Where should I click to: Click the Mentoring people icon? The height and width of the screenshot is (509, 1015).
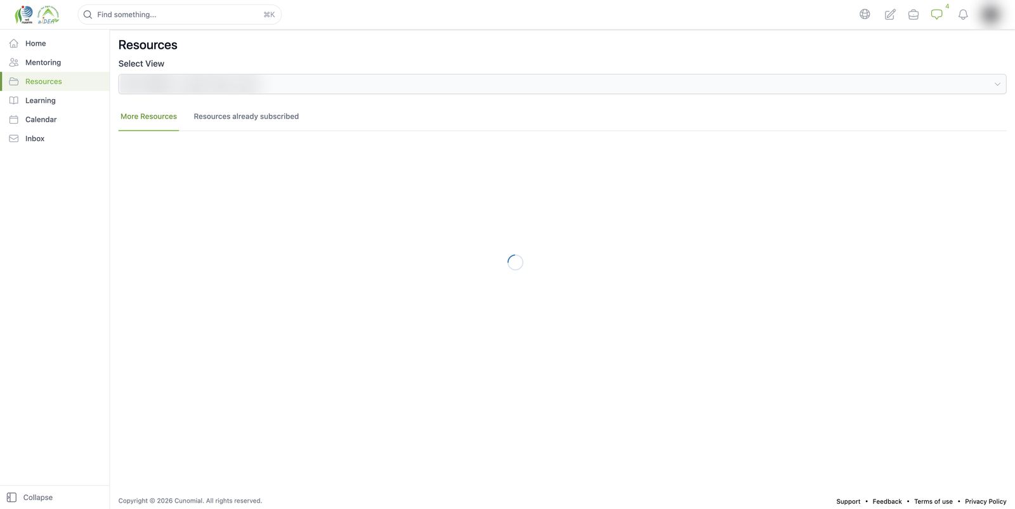[14, 62]
